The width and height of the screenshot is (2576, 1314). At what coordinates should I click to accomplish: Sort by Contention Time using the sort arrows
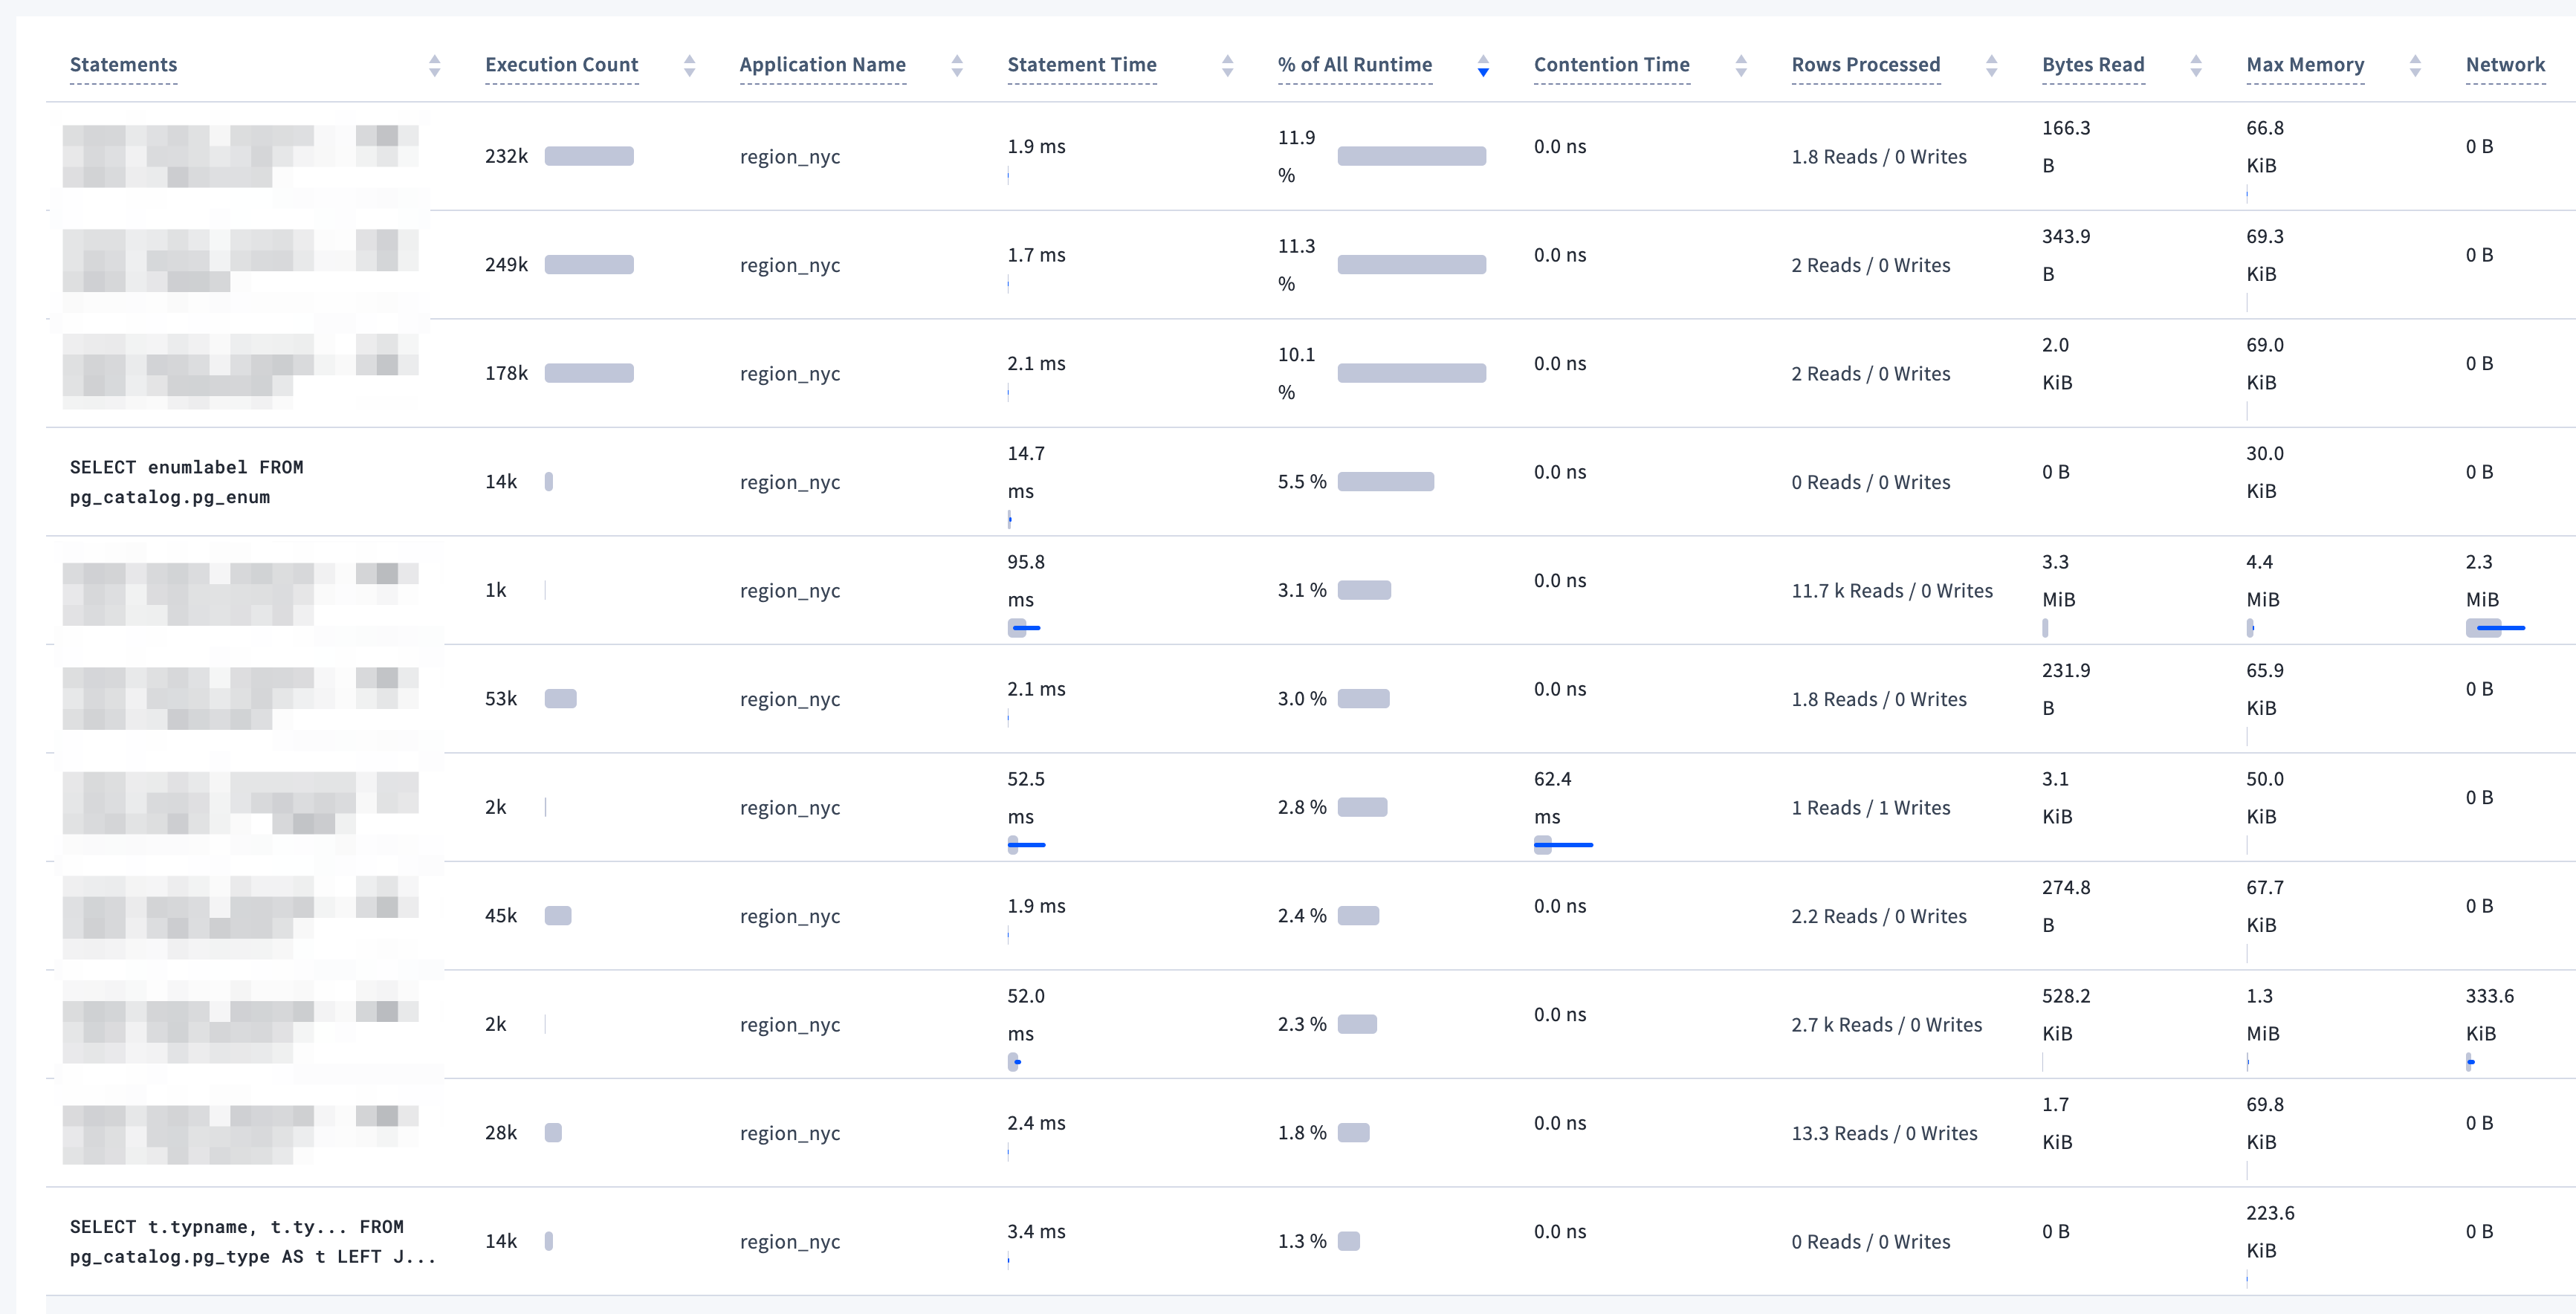[1741, 65]
